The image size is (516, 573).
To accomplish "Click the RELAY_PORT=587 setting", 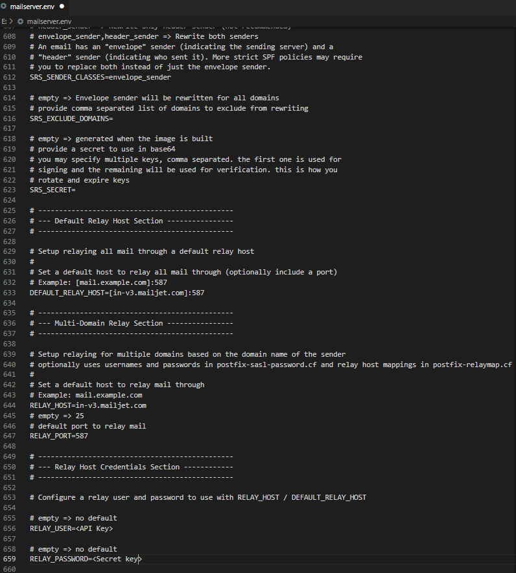I will [60, 436].
